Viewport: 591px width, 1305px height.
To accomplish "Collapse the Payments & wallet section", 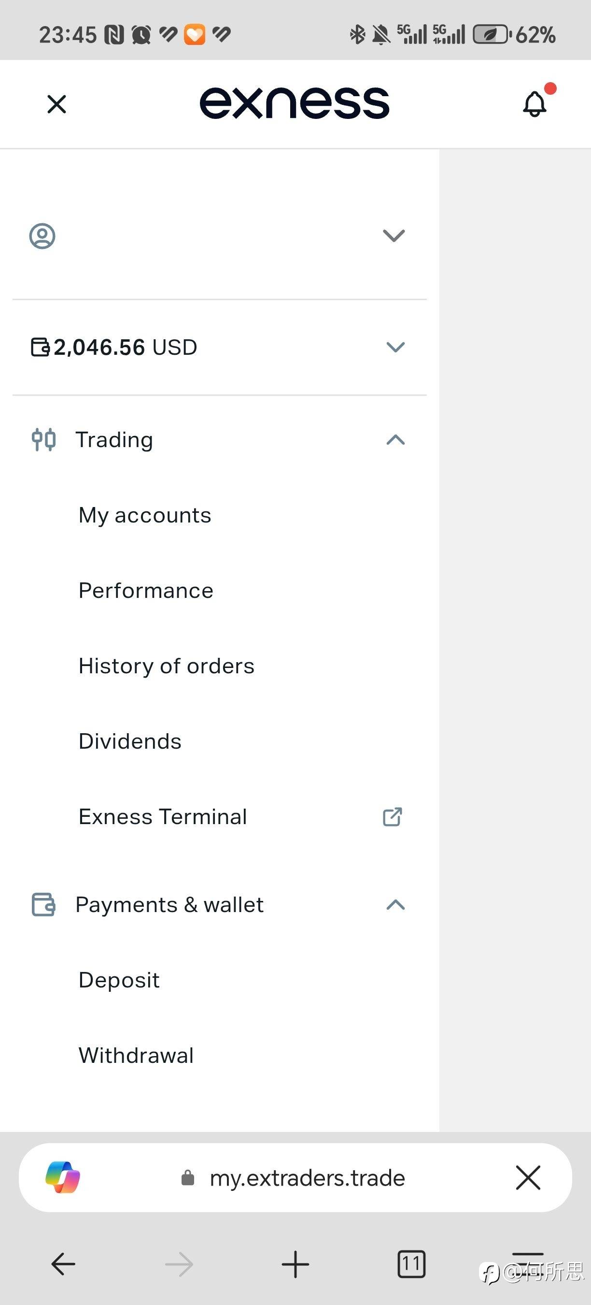I will tap(395, 905).
